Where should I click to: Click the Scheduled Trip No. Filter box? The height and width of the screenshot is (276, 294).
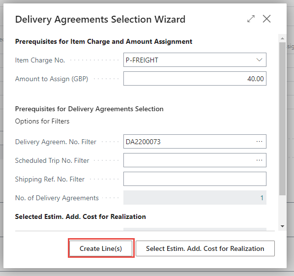coord(195,160)
